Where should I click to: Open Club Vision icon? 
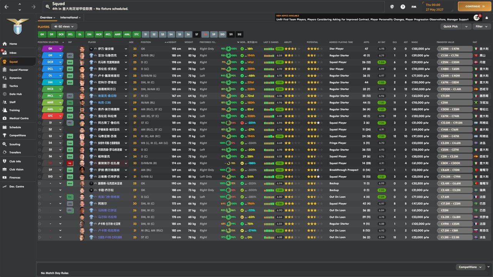[5, 169]
